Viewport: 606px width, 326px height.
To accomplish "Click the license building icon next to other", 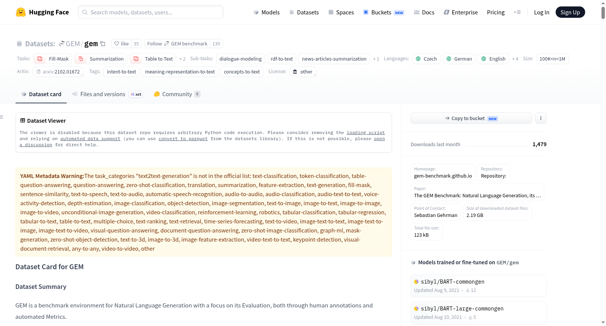I will point(295,72).
